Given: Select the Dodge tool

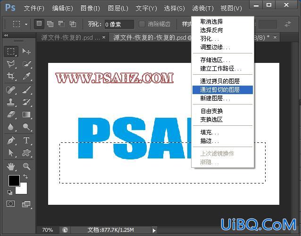Looking at the screenshot, I should 26,127.
